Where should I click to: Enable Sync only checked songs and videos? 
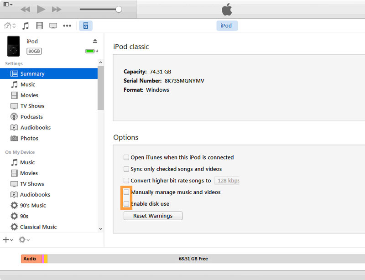126,169
